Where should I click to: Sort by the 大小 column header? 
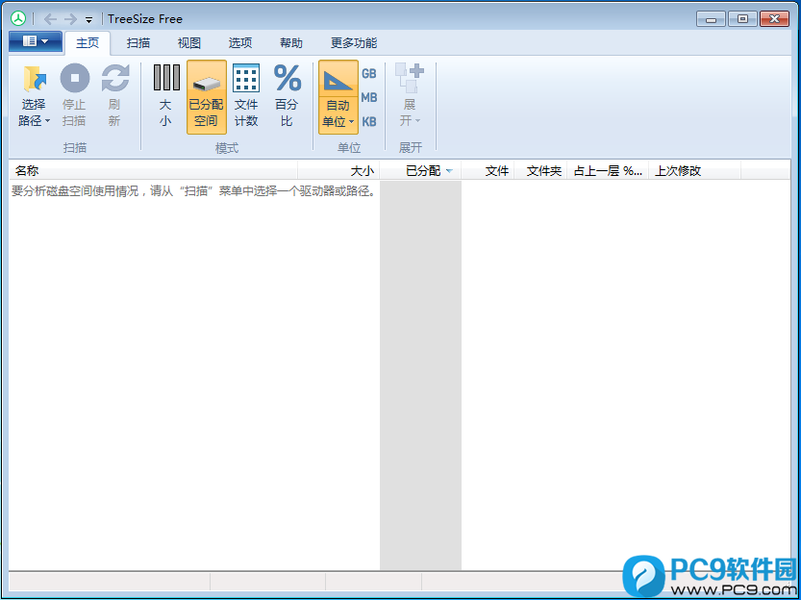pos(338,170)
